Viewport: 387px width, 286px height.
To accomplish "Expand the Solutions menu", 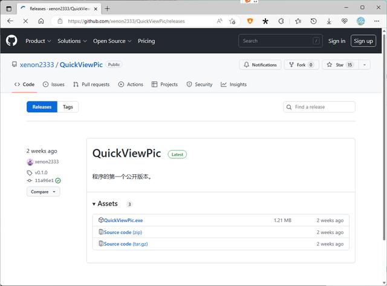I will point(72,41).
